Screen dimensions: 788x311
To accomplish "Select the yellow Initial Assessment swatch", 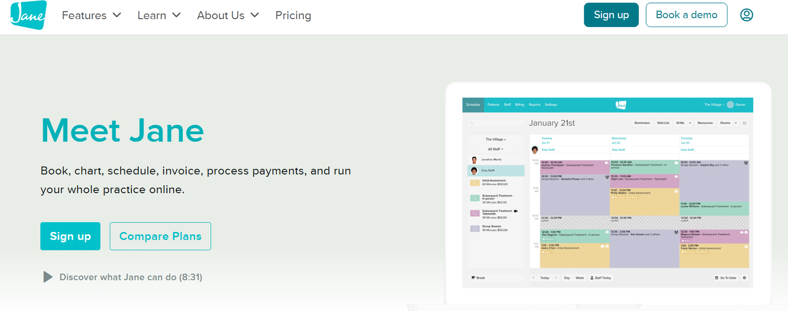I will click(475, 183).
